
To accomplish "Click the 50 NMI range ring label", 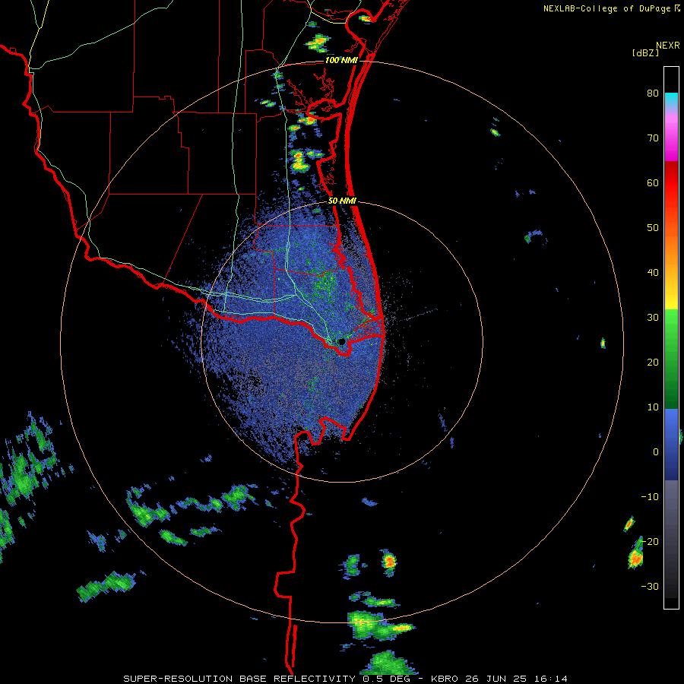I will [x=342, y=201].
